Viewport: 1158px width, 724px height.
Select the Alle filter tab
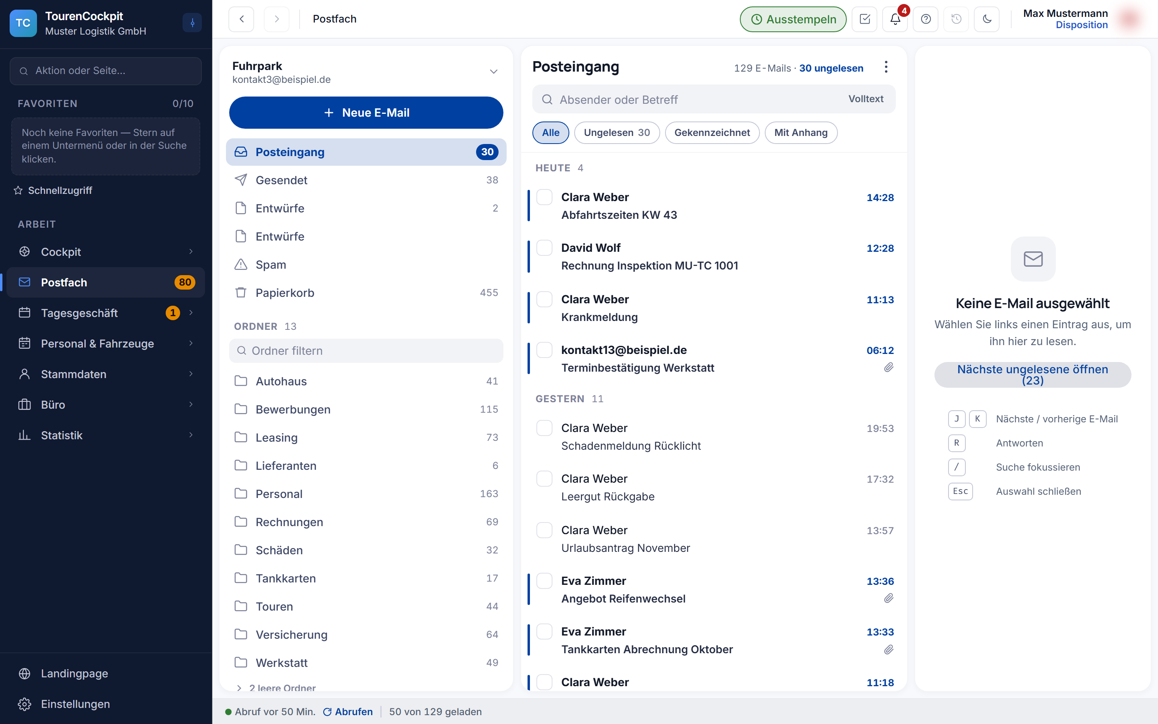pyautogui.click(x=550, y=133)
